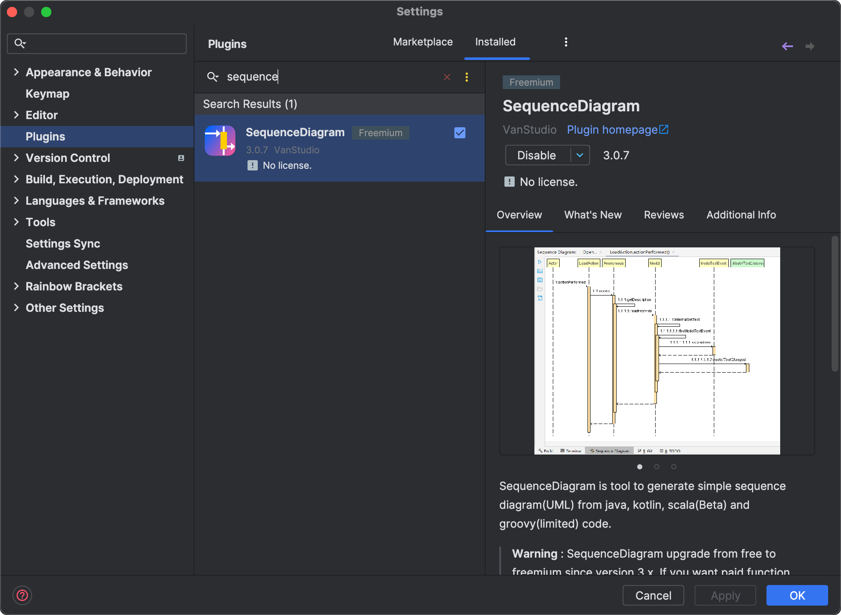Click the help question mark icon
841x615 pixels.
click(x=22, y=595)
